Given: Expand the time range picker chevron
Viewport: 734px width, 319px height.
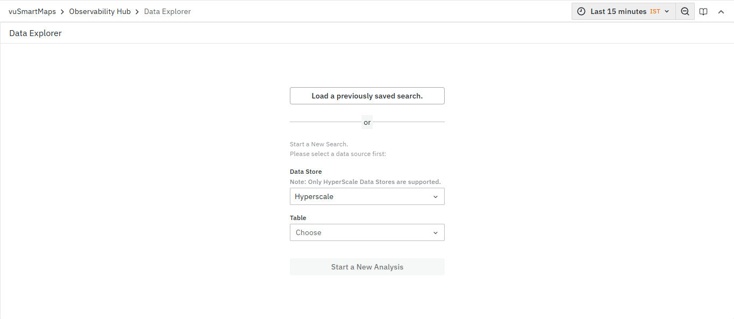Looking at the screenshot, I should click(667, 11).
